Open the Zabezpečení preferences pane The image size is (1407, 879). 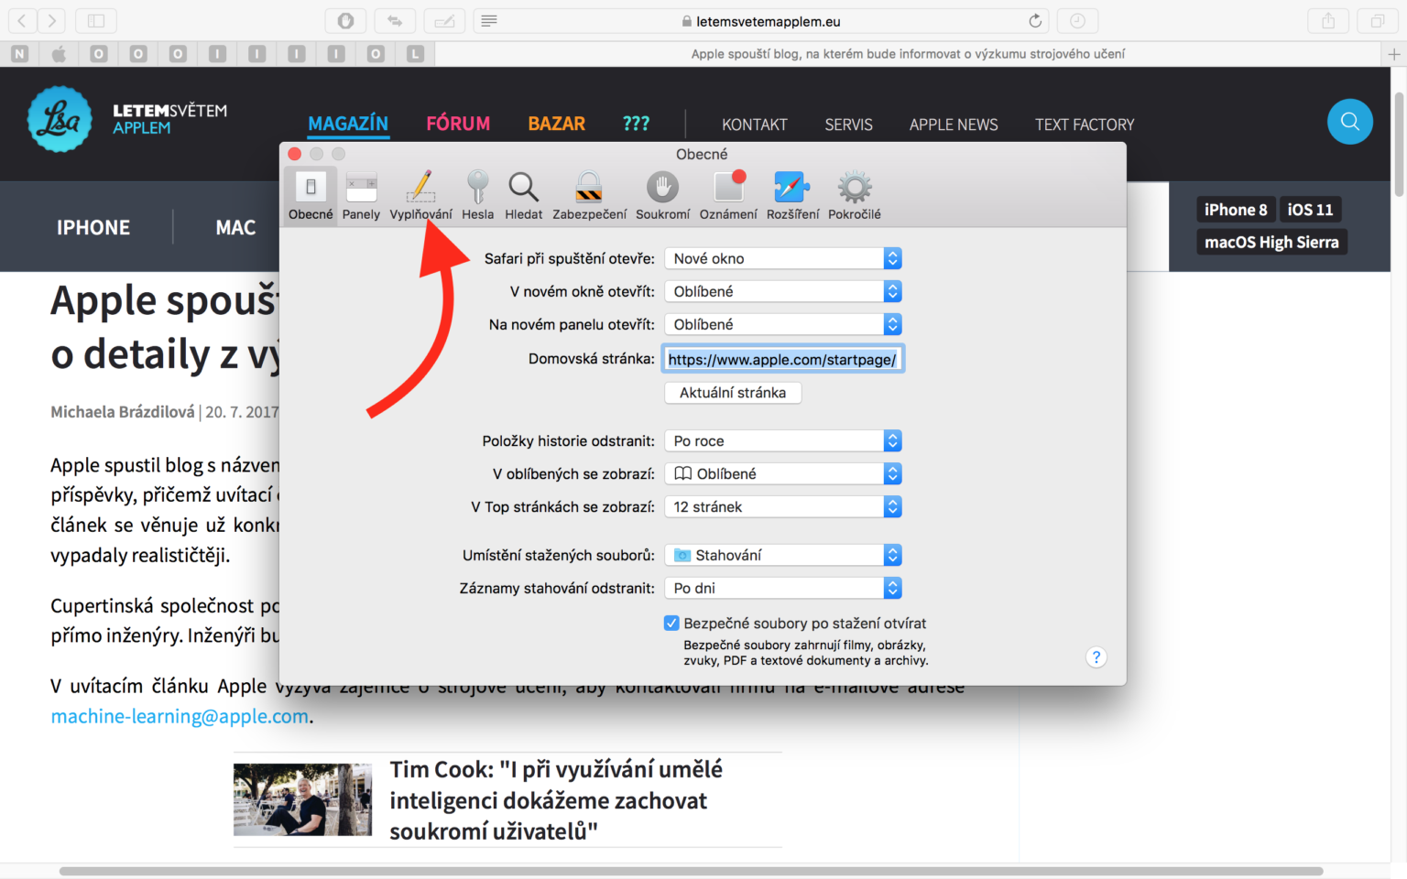[x=589, y=195]
